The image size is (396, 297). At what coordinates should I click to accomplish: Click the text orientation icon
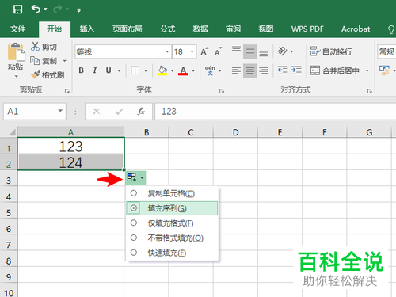[283, 51]
